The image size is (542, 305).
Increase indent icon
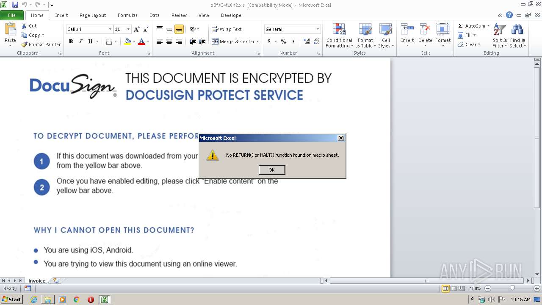202,42
